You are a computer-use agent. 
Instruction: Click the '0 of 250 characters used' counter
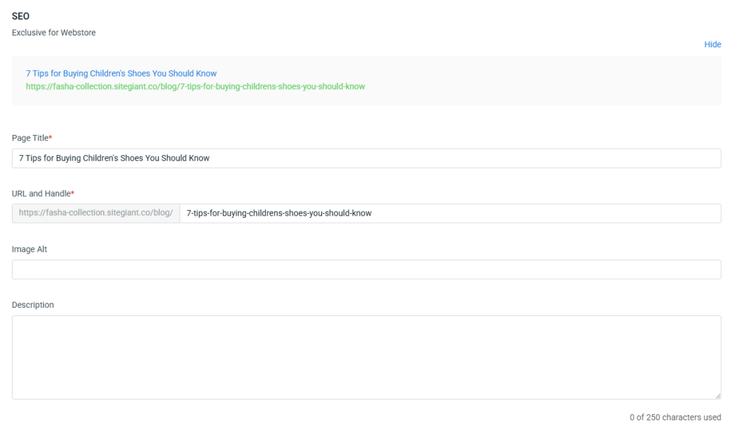click(674, 418)
